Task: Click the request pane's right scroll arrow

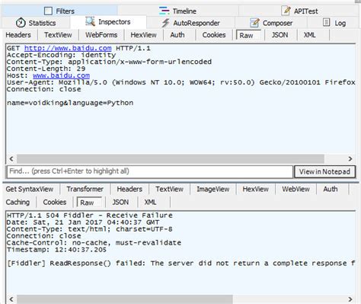Action: 350,158
